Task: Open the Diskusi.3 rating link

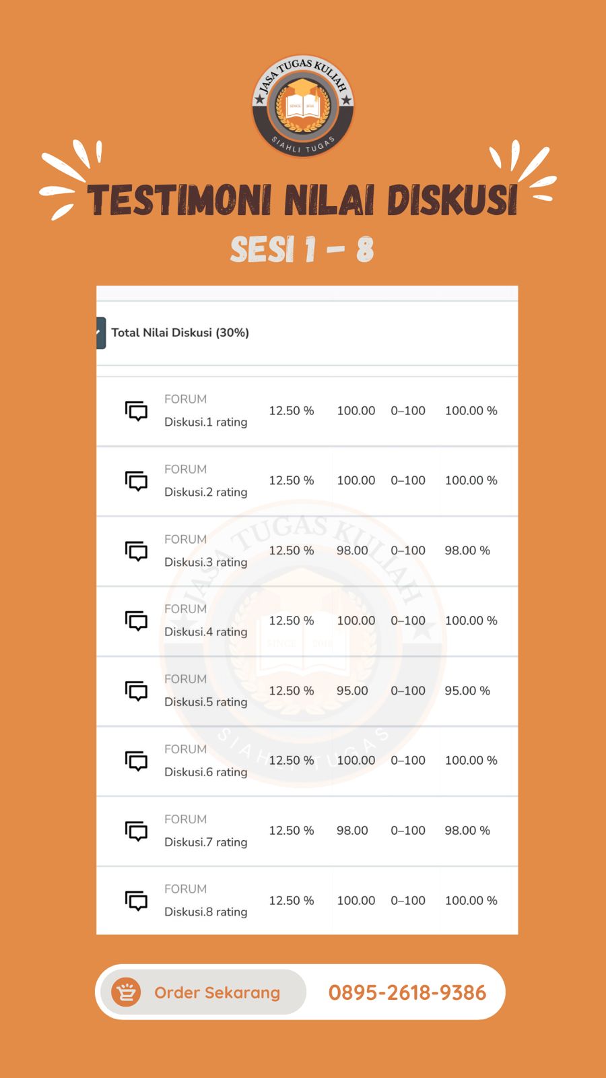Action: tap(206, 563)
